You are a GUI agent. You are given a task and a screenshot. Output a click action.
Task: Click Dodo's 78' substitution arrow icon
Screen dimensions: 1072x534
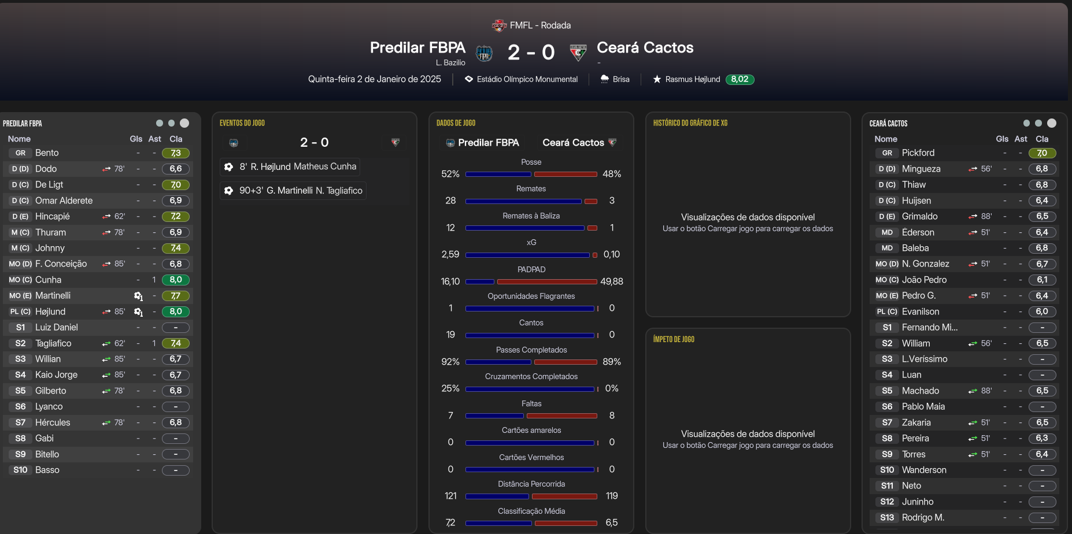click(106, 169)
